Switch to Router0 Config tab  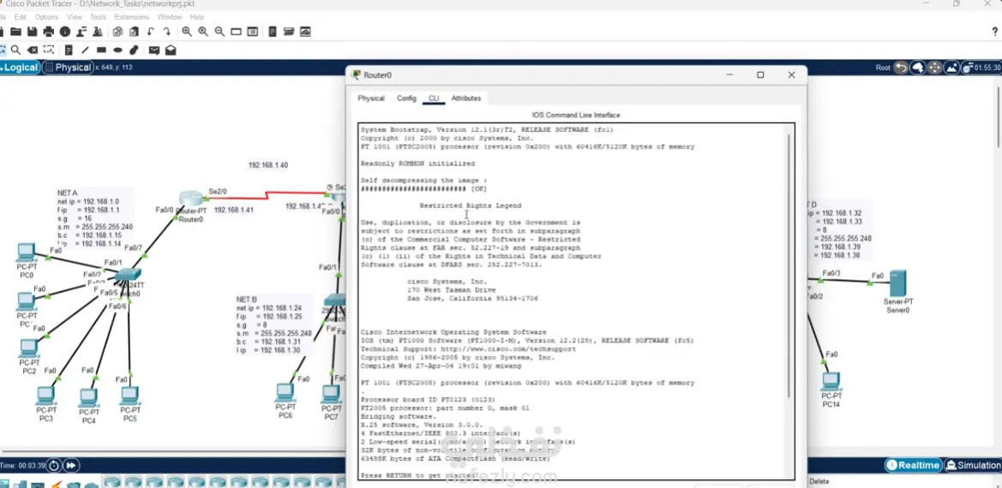point(406,98)
